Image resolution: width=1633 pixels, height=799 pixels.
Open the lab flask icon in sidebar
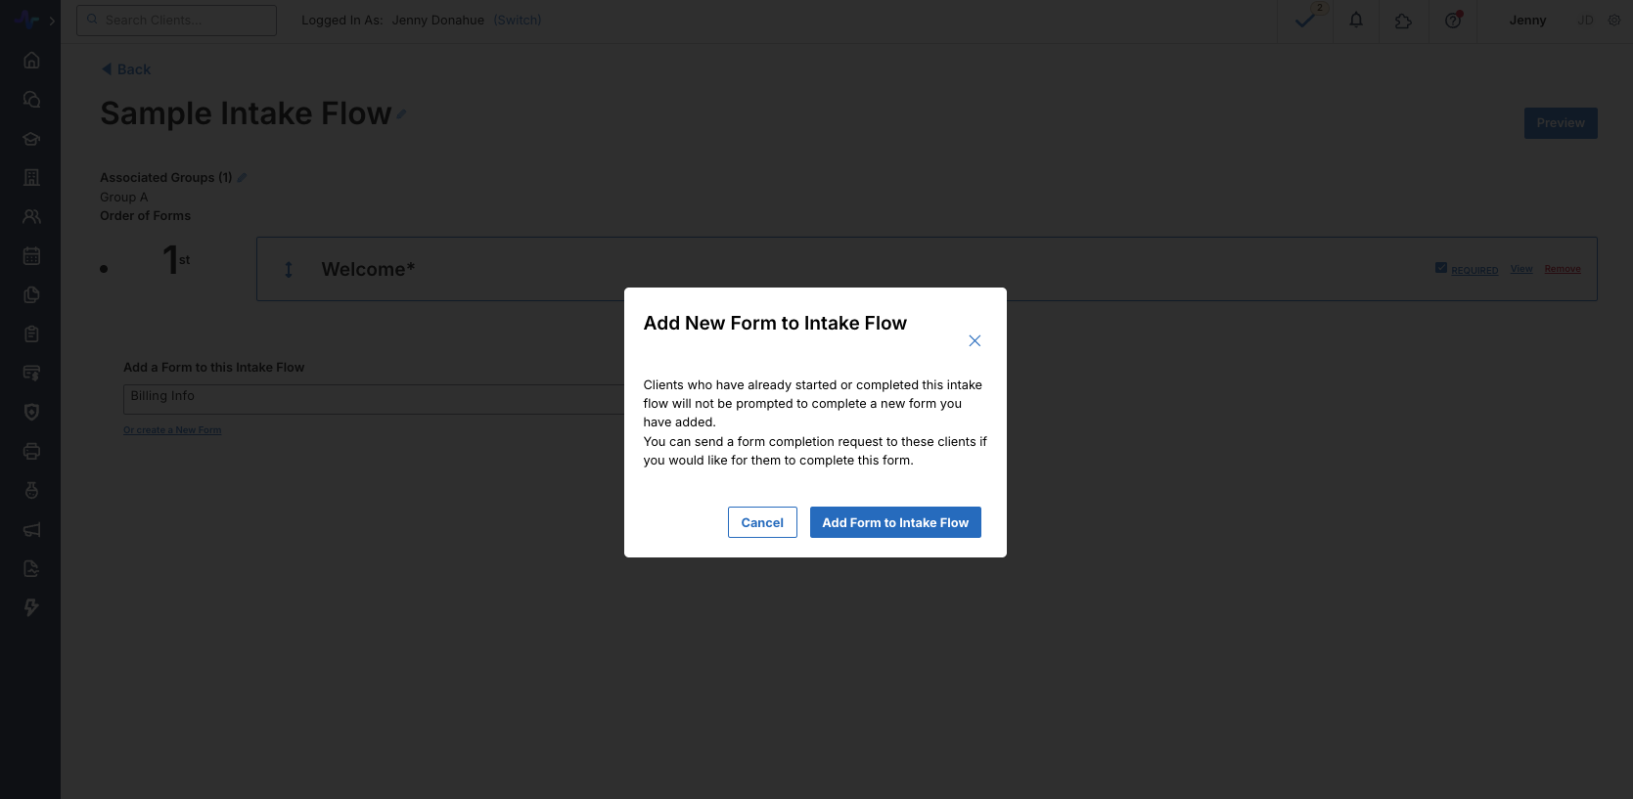[31, 491]
